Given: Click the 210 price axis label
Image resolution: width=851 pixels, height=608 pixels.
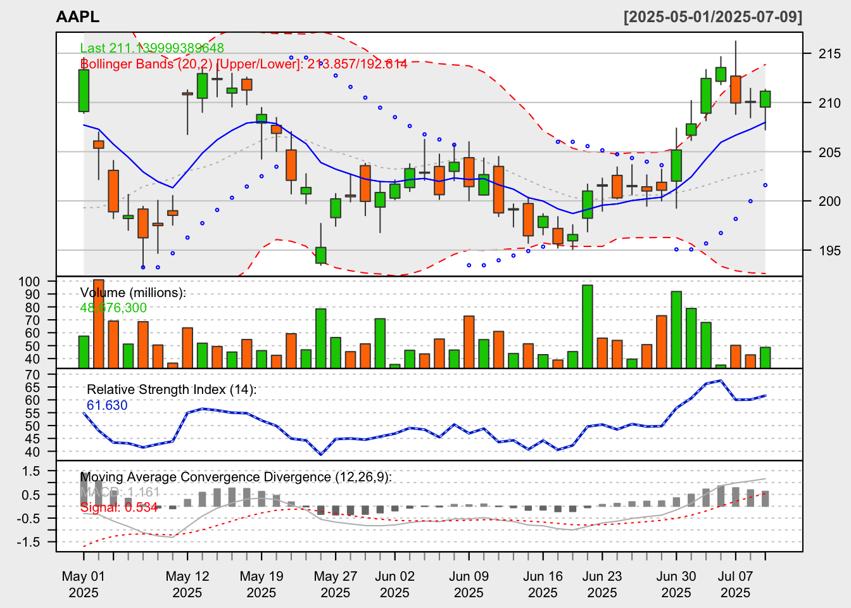Looking at the screenshot, I should 829,103.
